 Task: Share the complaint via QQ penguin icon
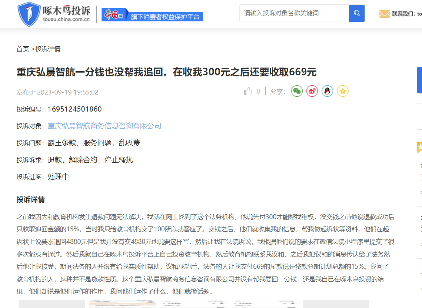pos(327,91)
